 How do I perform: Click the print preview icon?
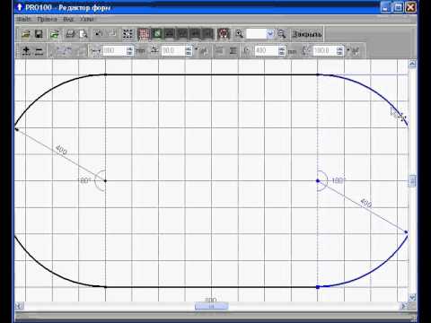pos(84,34)
